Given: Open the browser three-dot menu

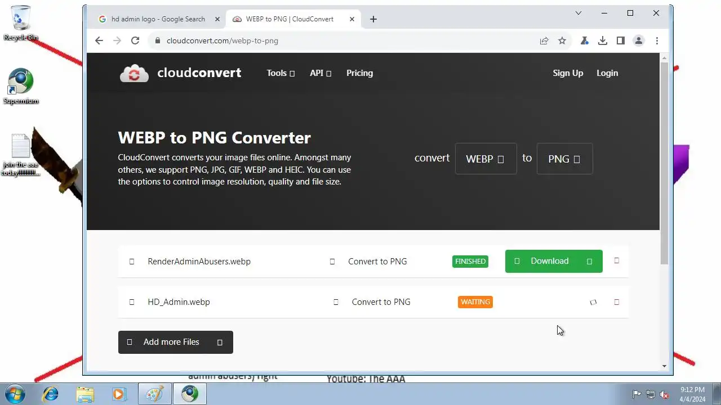Looking at the screenshot, I should tap(657, 40).
